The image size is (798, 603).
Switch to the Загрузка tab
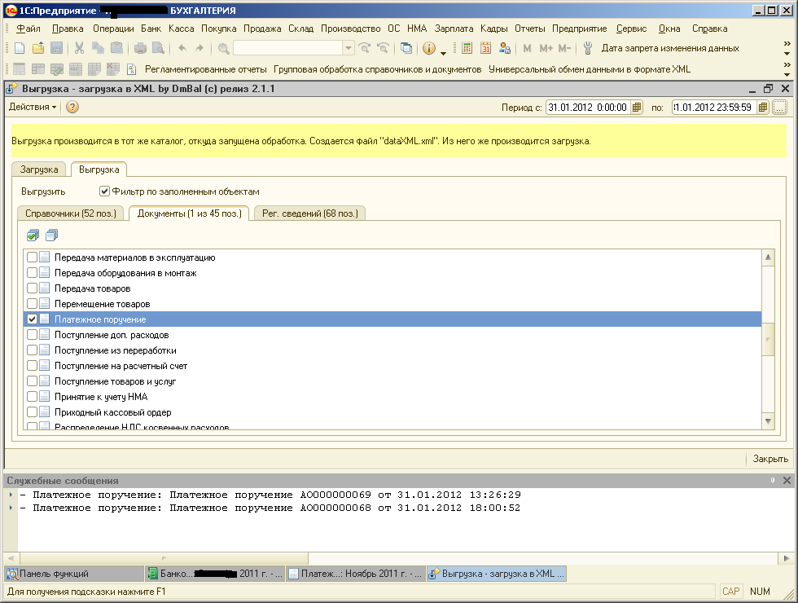[39, 169]
